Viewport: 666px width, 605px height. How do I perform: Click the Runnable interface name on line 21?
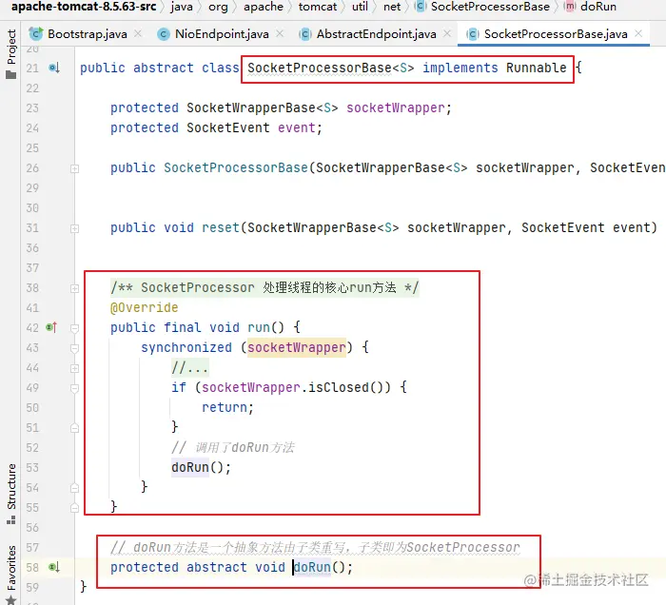tap(536, 68)
